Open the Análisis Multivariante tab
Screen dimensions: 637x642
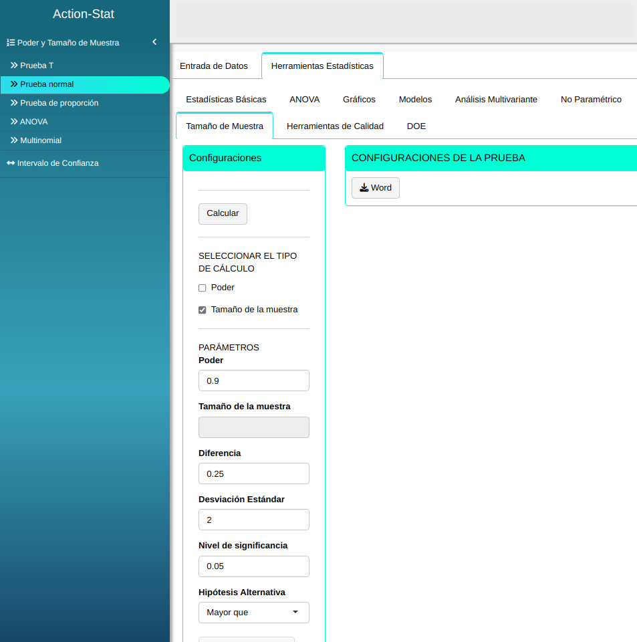496,100
